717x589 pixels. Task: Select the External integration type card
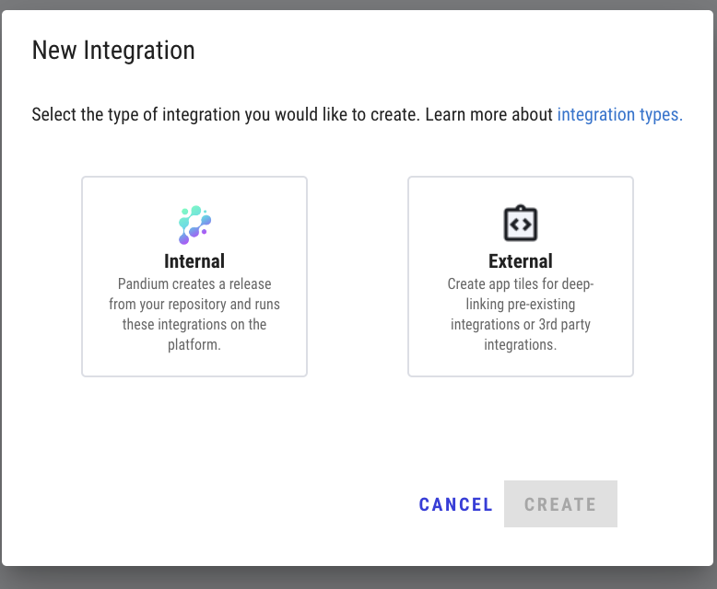(520, 276)
